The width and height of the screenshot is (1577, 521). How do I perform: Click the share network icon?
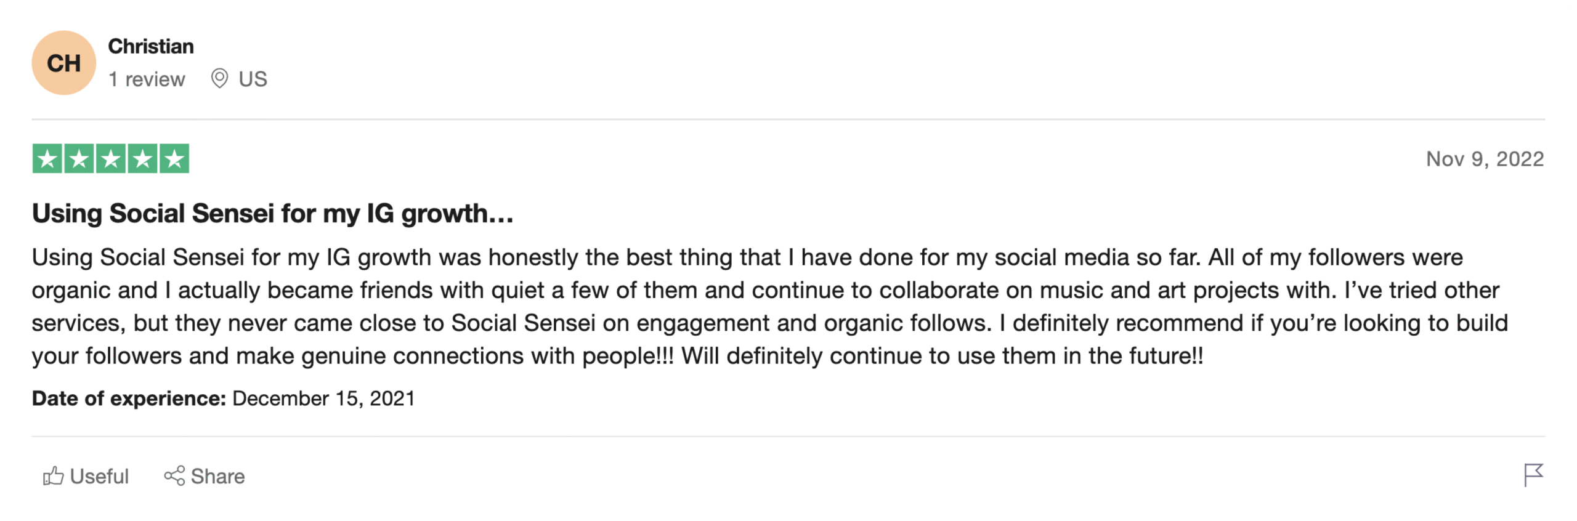pyautogui.click(x=174, y=476)
